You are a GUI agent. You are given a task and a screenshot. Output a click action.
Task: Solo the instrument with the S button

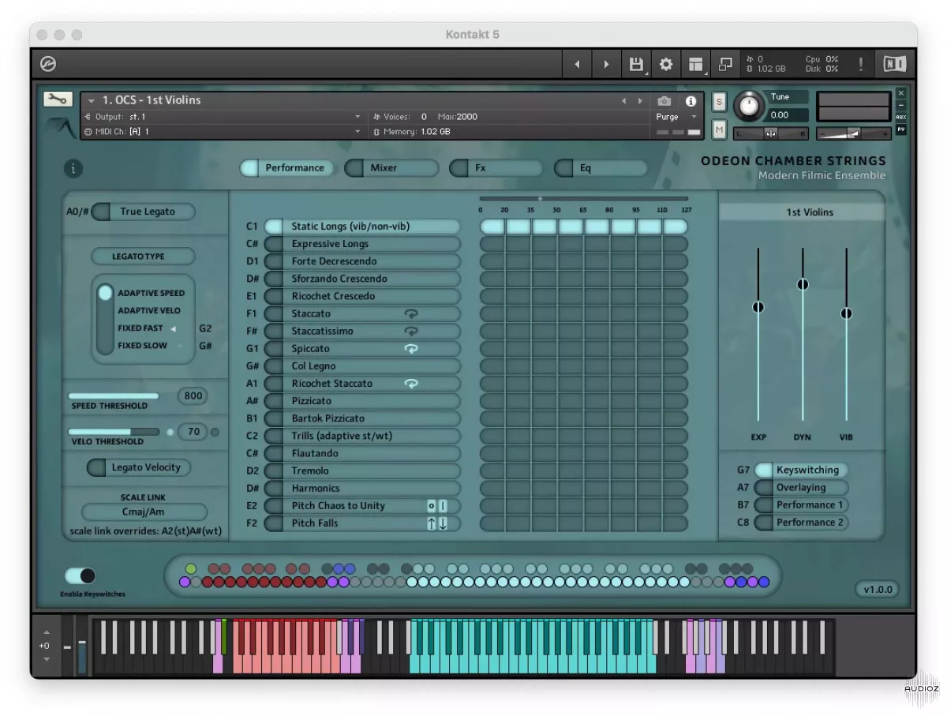click(x=719, y=102)
